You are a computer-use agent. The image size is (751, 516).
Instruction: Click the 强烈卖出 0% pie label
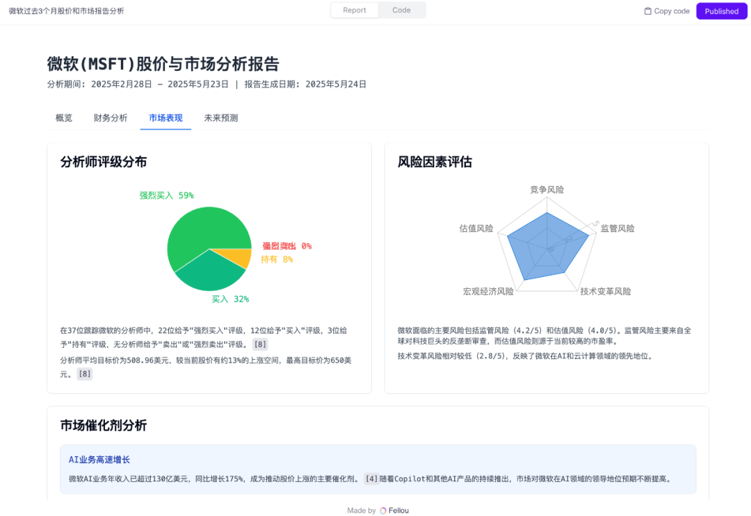click(287, 247)
